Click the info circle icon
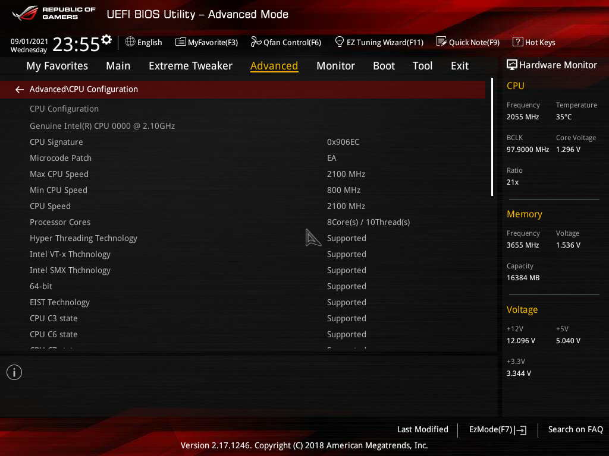609x456 pixels. 14,372
